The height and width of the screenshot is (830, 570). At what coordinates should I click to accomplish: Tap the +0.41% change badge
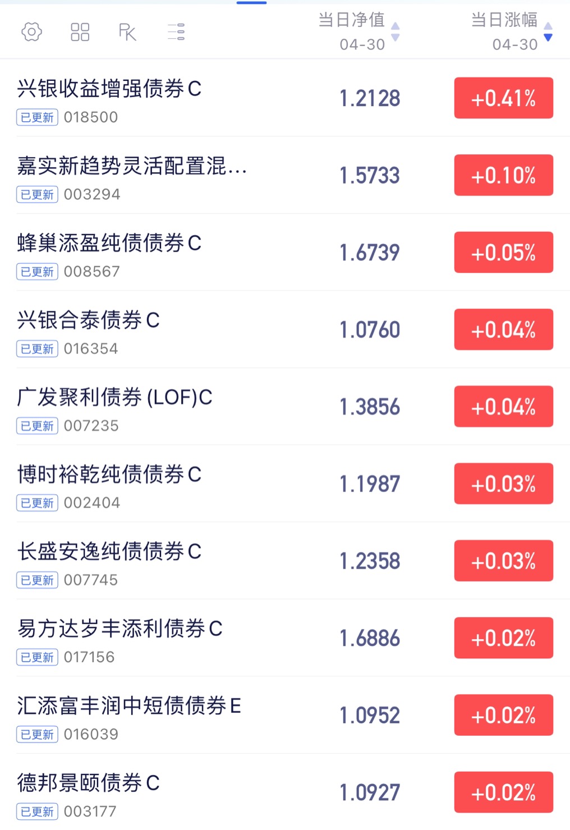pos(504,98)
